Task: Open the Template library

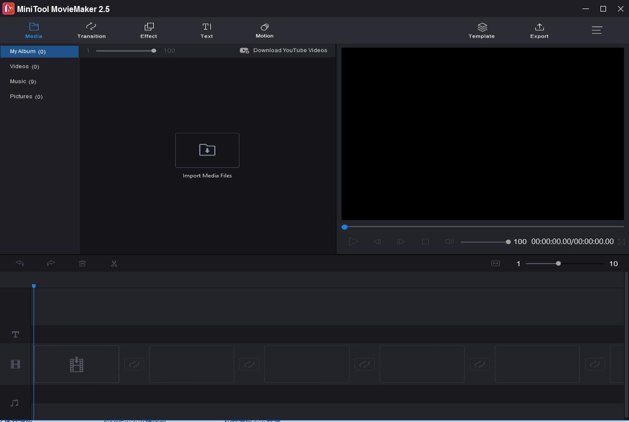Action: click(482, 30)
